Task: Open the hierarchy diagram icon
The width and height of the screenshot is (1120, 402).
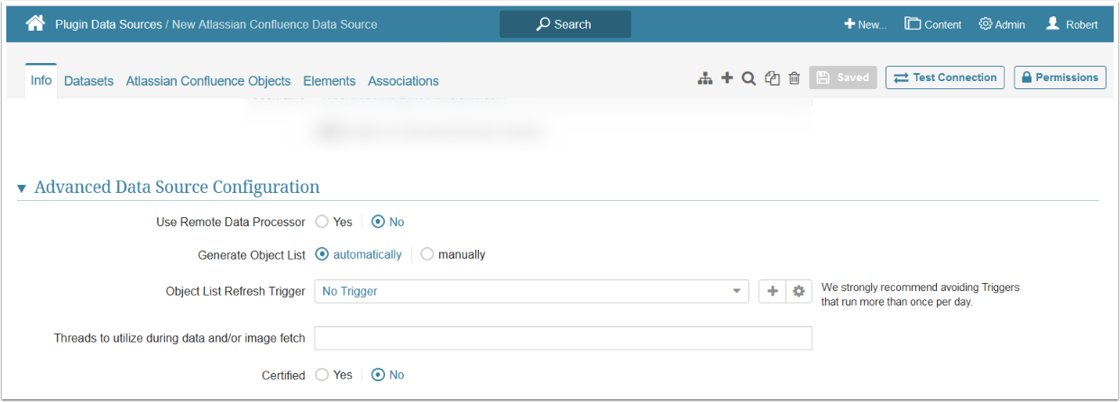Action: [x=705, y=78]
